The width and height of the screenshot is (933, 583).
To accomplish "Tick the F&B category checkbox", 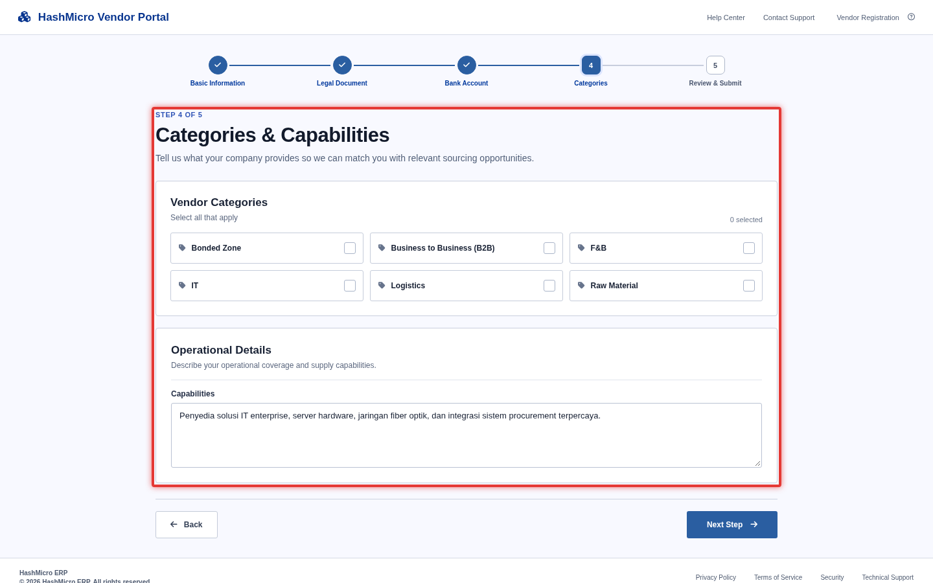I will [749, 248].
